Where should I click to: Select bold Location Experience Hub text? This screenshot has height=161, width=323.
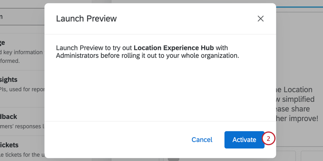(174, 48)
